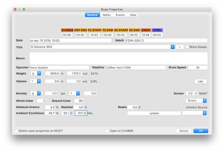Click the blue COOL event label
Image resolution: width=224 pixels, height=152 pixels.
tap(157, 30)
